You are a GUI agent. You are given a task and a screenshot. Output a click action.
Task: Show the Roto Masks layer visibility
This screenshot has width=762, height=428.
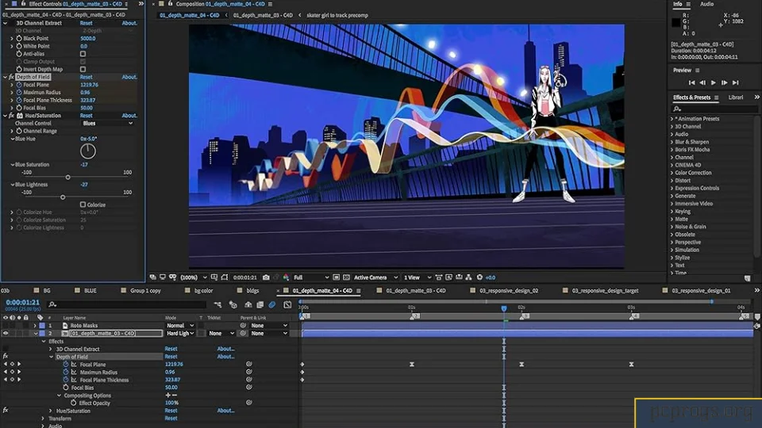tap(6, 326)
